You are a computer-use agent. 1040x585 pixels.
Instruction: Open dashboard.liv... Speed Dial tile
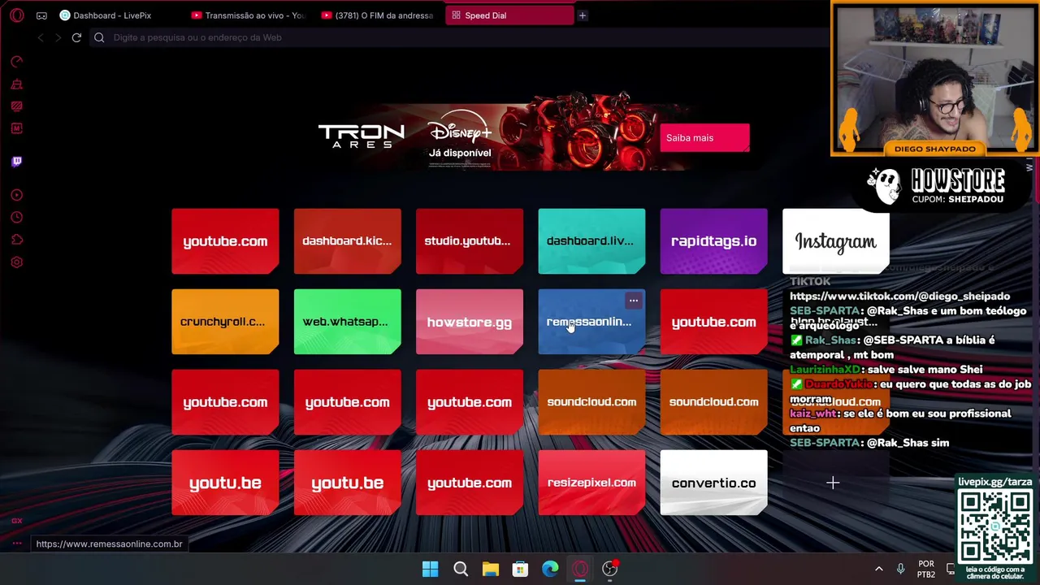coord(591,241)
